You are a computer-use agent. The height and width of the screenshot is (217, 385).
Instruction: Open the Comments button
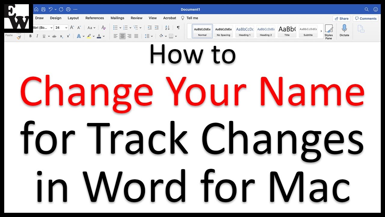point(365,18)
